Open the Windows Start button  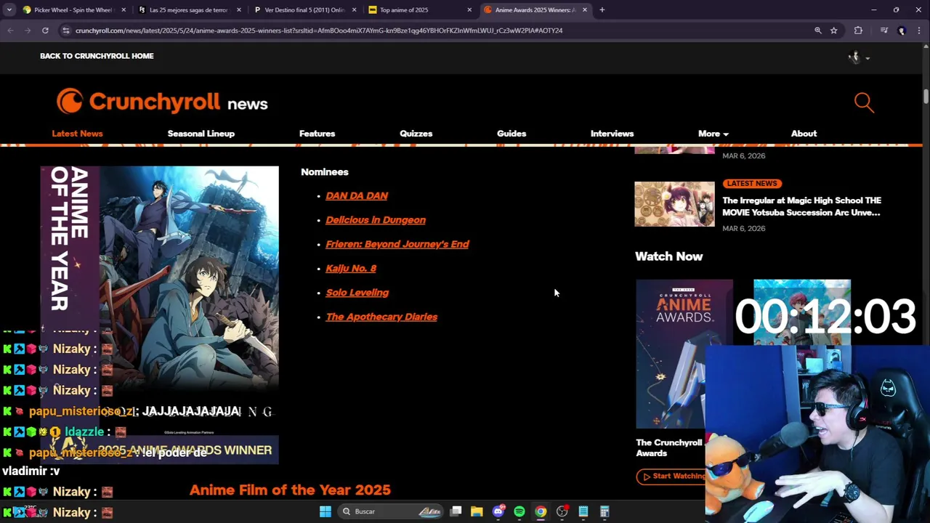(325, 511)
